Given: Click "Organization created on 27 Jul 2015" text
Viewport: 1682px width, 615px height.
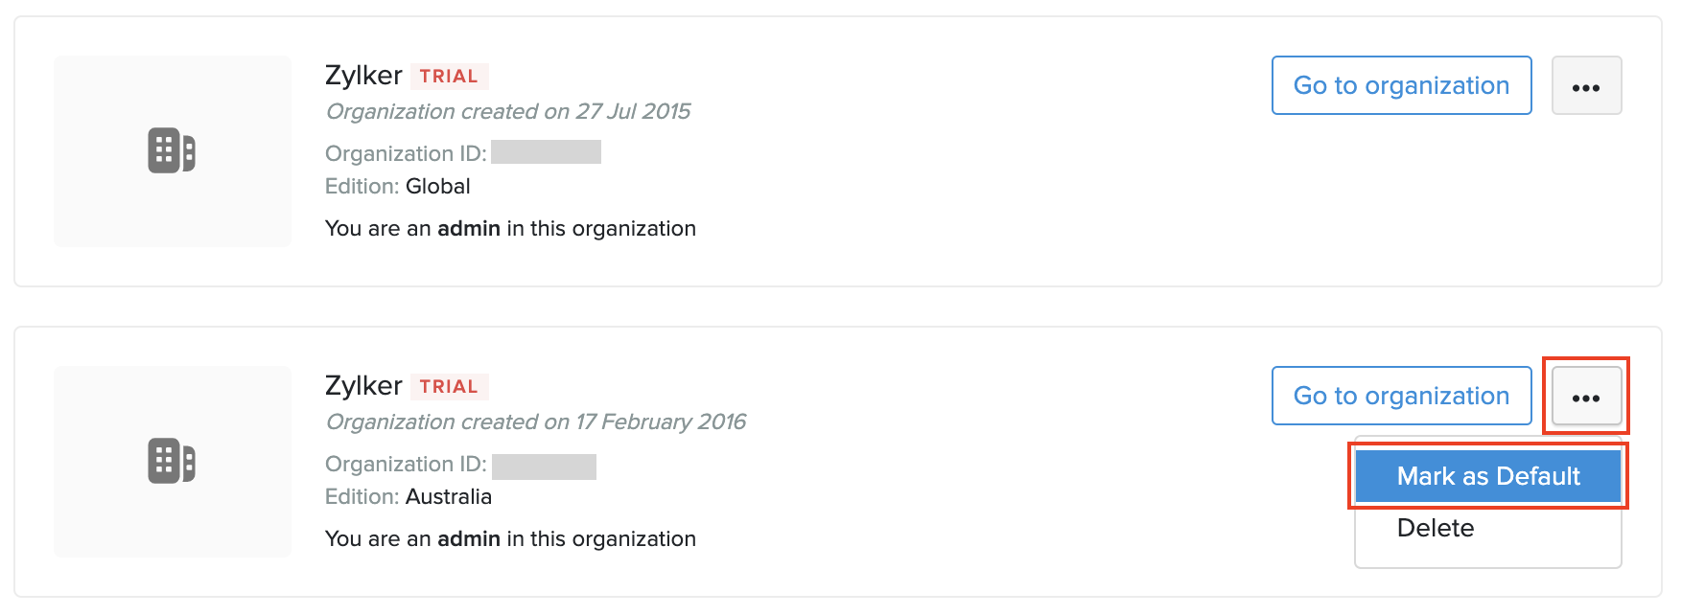Looking at the screenshot, I should [x=508, y=112].
